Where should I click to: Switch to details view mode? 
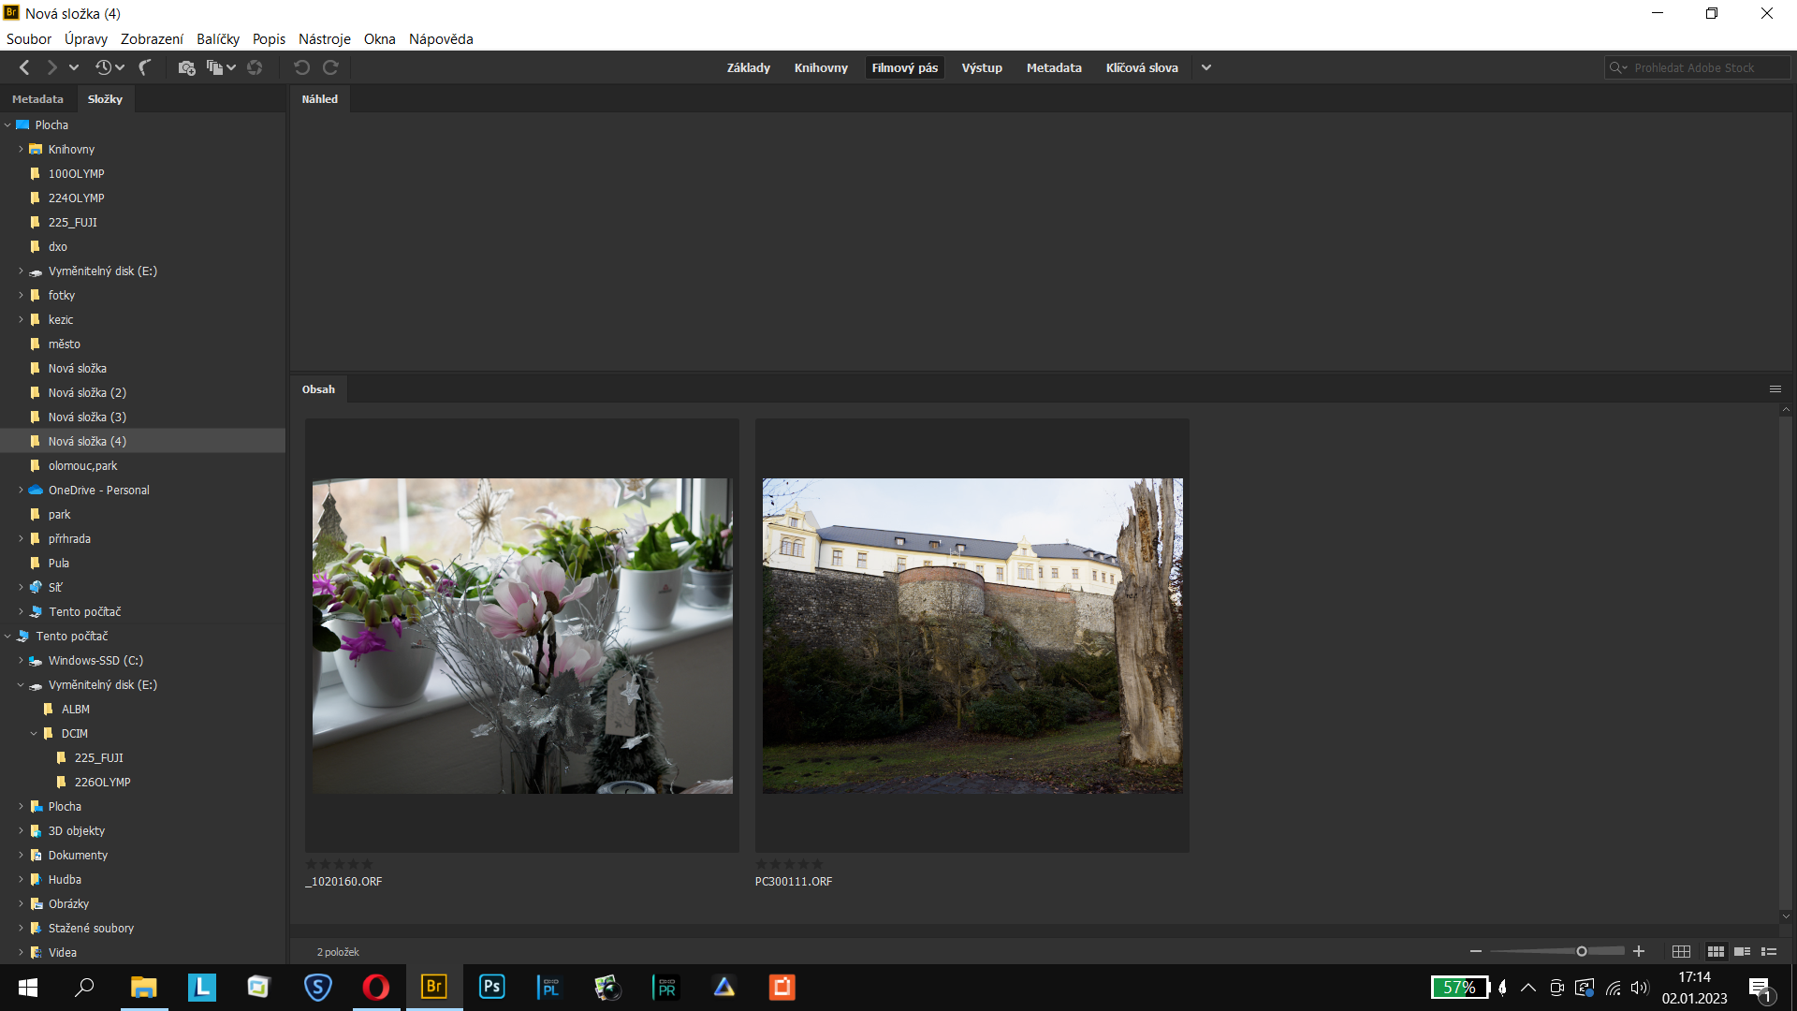(x=1742, y=951)
